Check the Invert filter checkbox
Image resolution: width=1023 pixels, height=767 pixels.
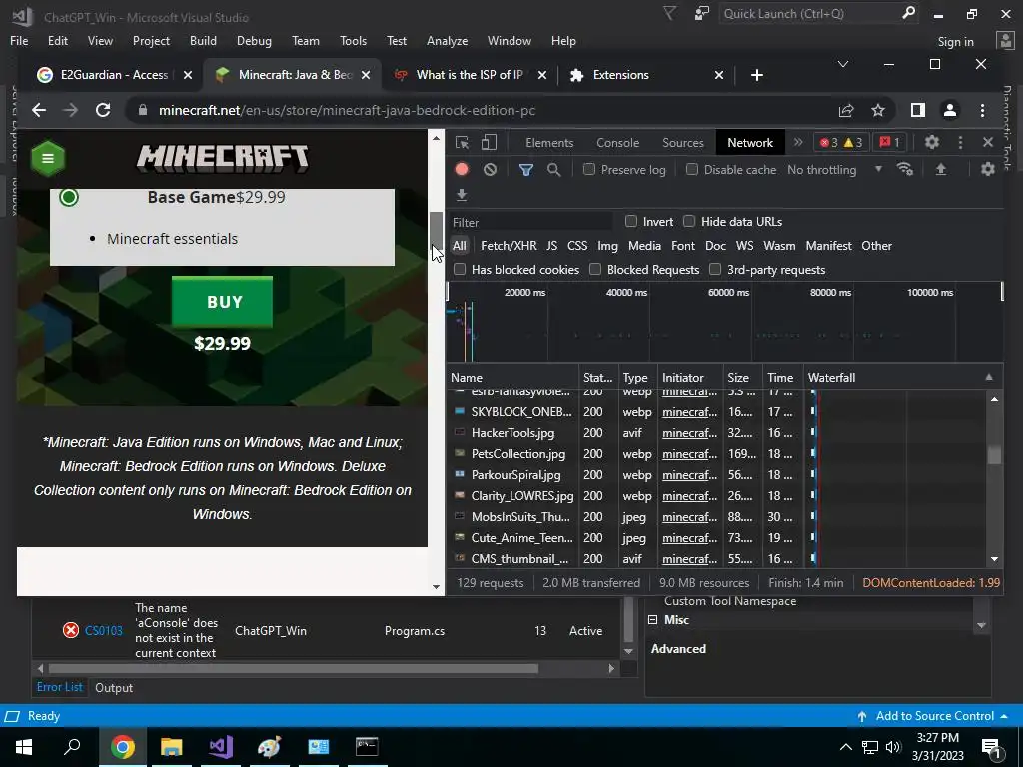pyautogui.click(x=631, y=221)
